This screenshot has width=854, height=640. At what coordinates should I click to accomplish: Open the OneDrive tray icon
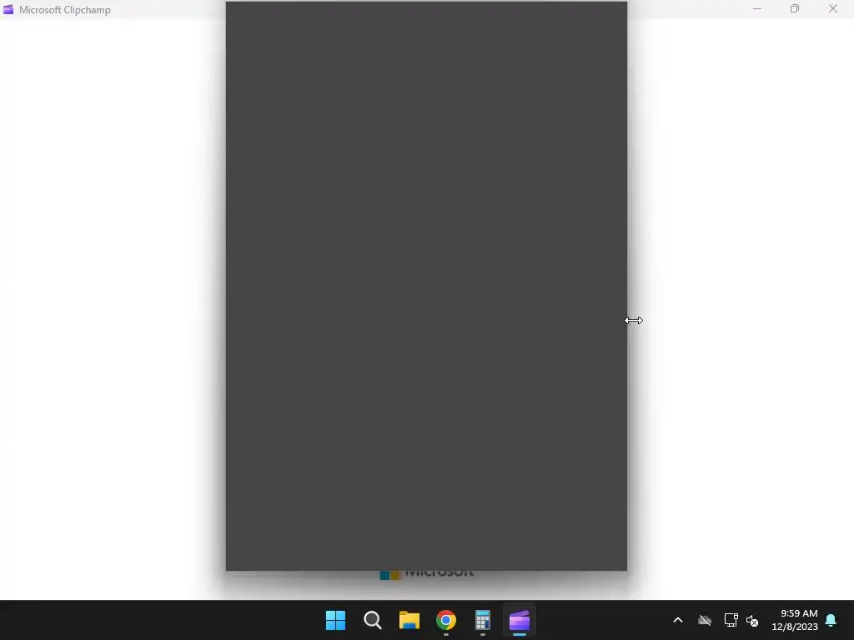point(705,620)
